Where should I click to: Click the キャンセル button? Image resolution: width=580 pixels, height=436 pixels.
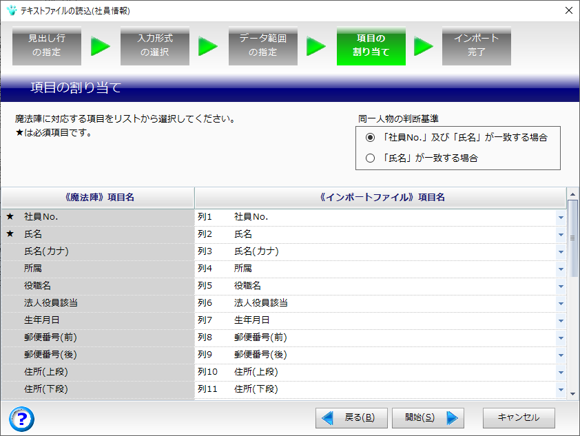519,418
